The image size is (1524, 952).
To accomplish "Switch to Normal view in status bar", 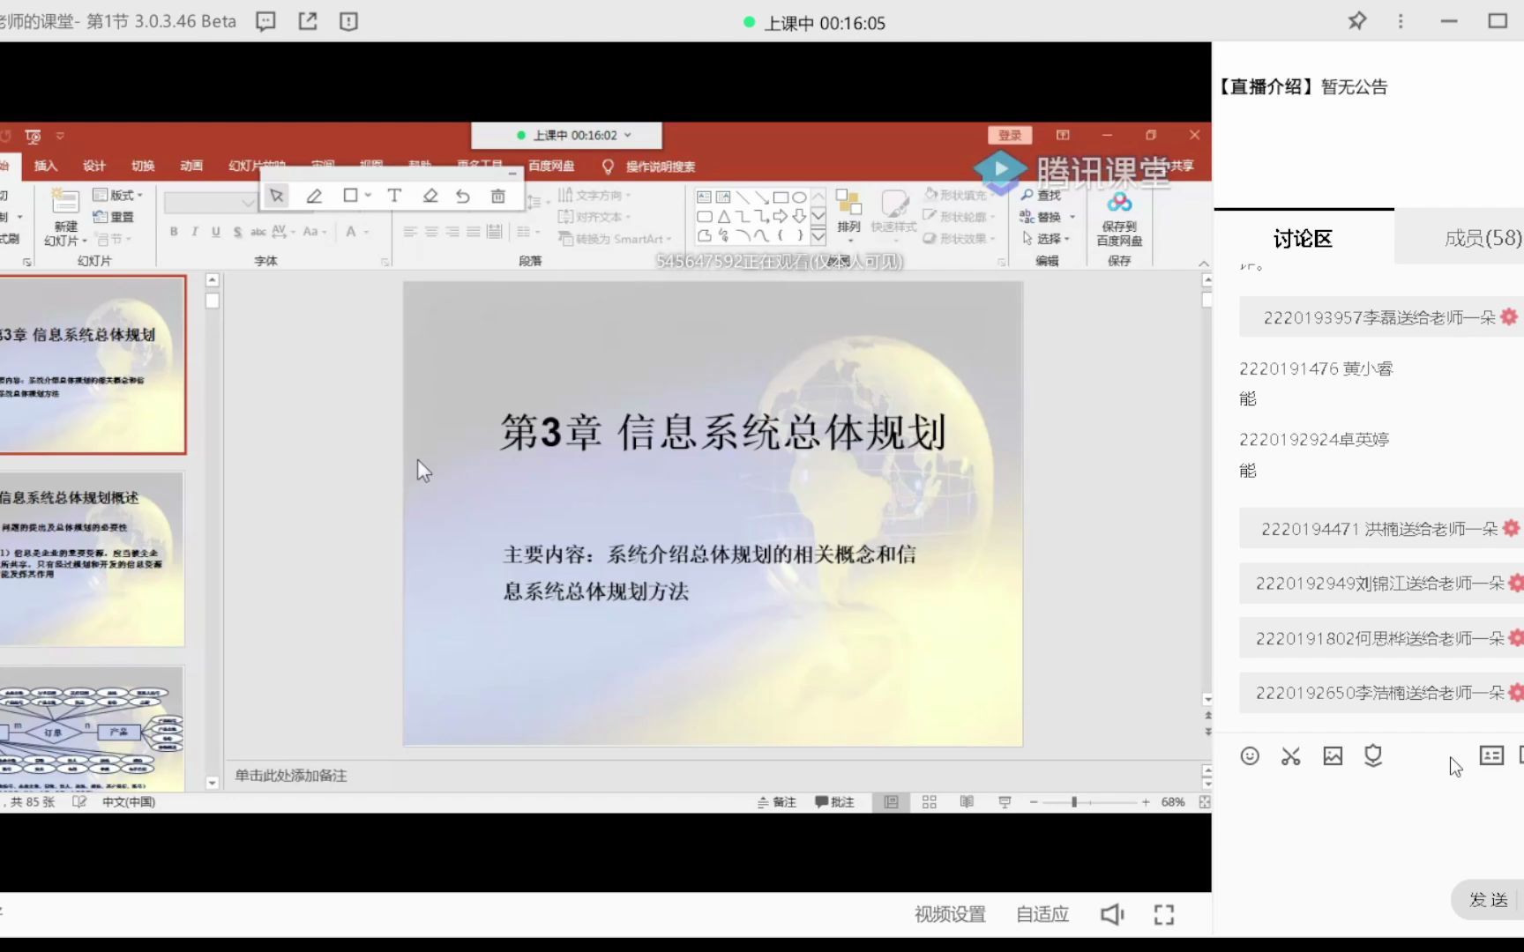I will [892, 801].
